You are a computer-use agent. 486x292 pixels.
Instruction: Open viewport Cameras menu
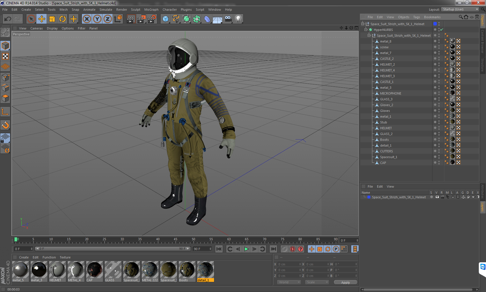tap(36, 28)
